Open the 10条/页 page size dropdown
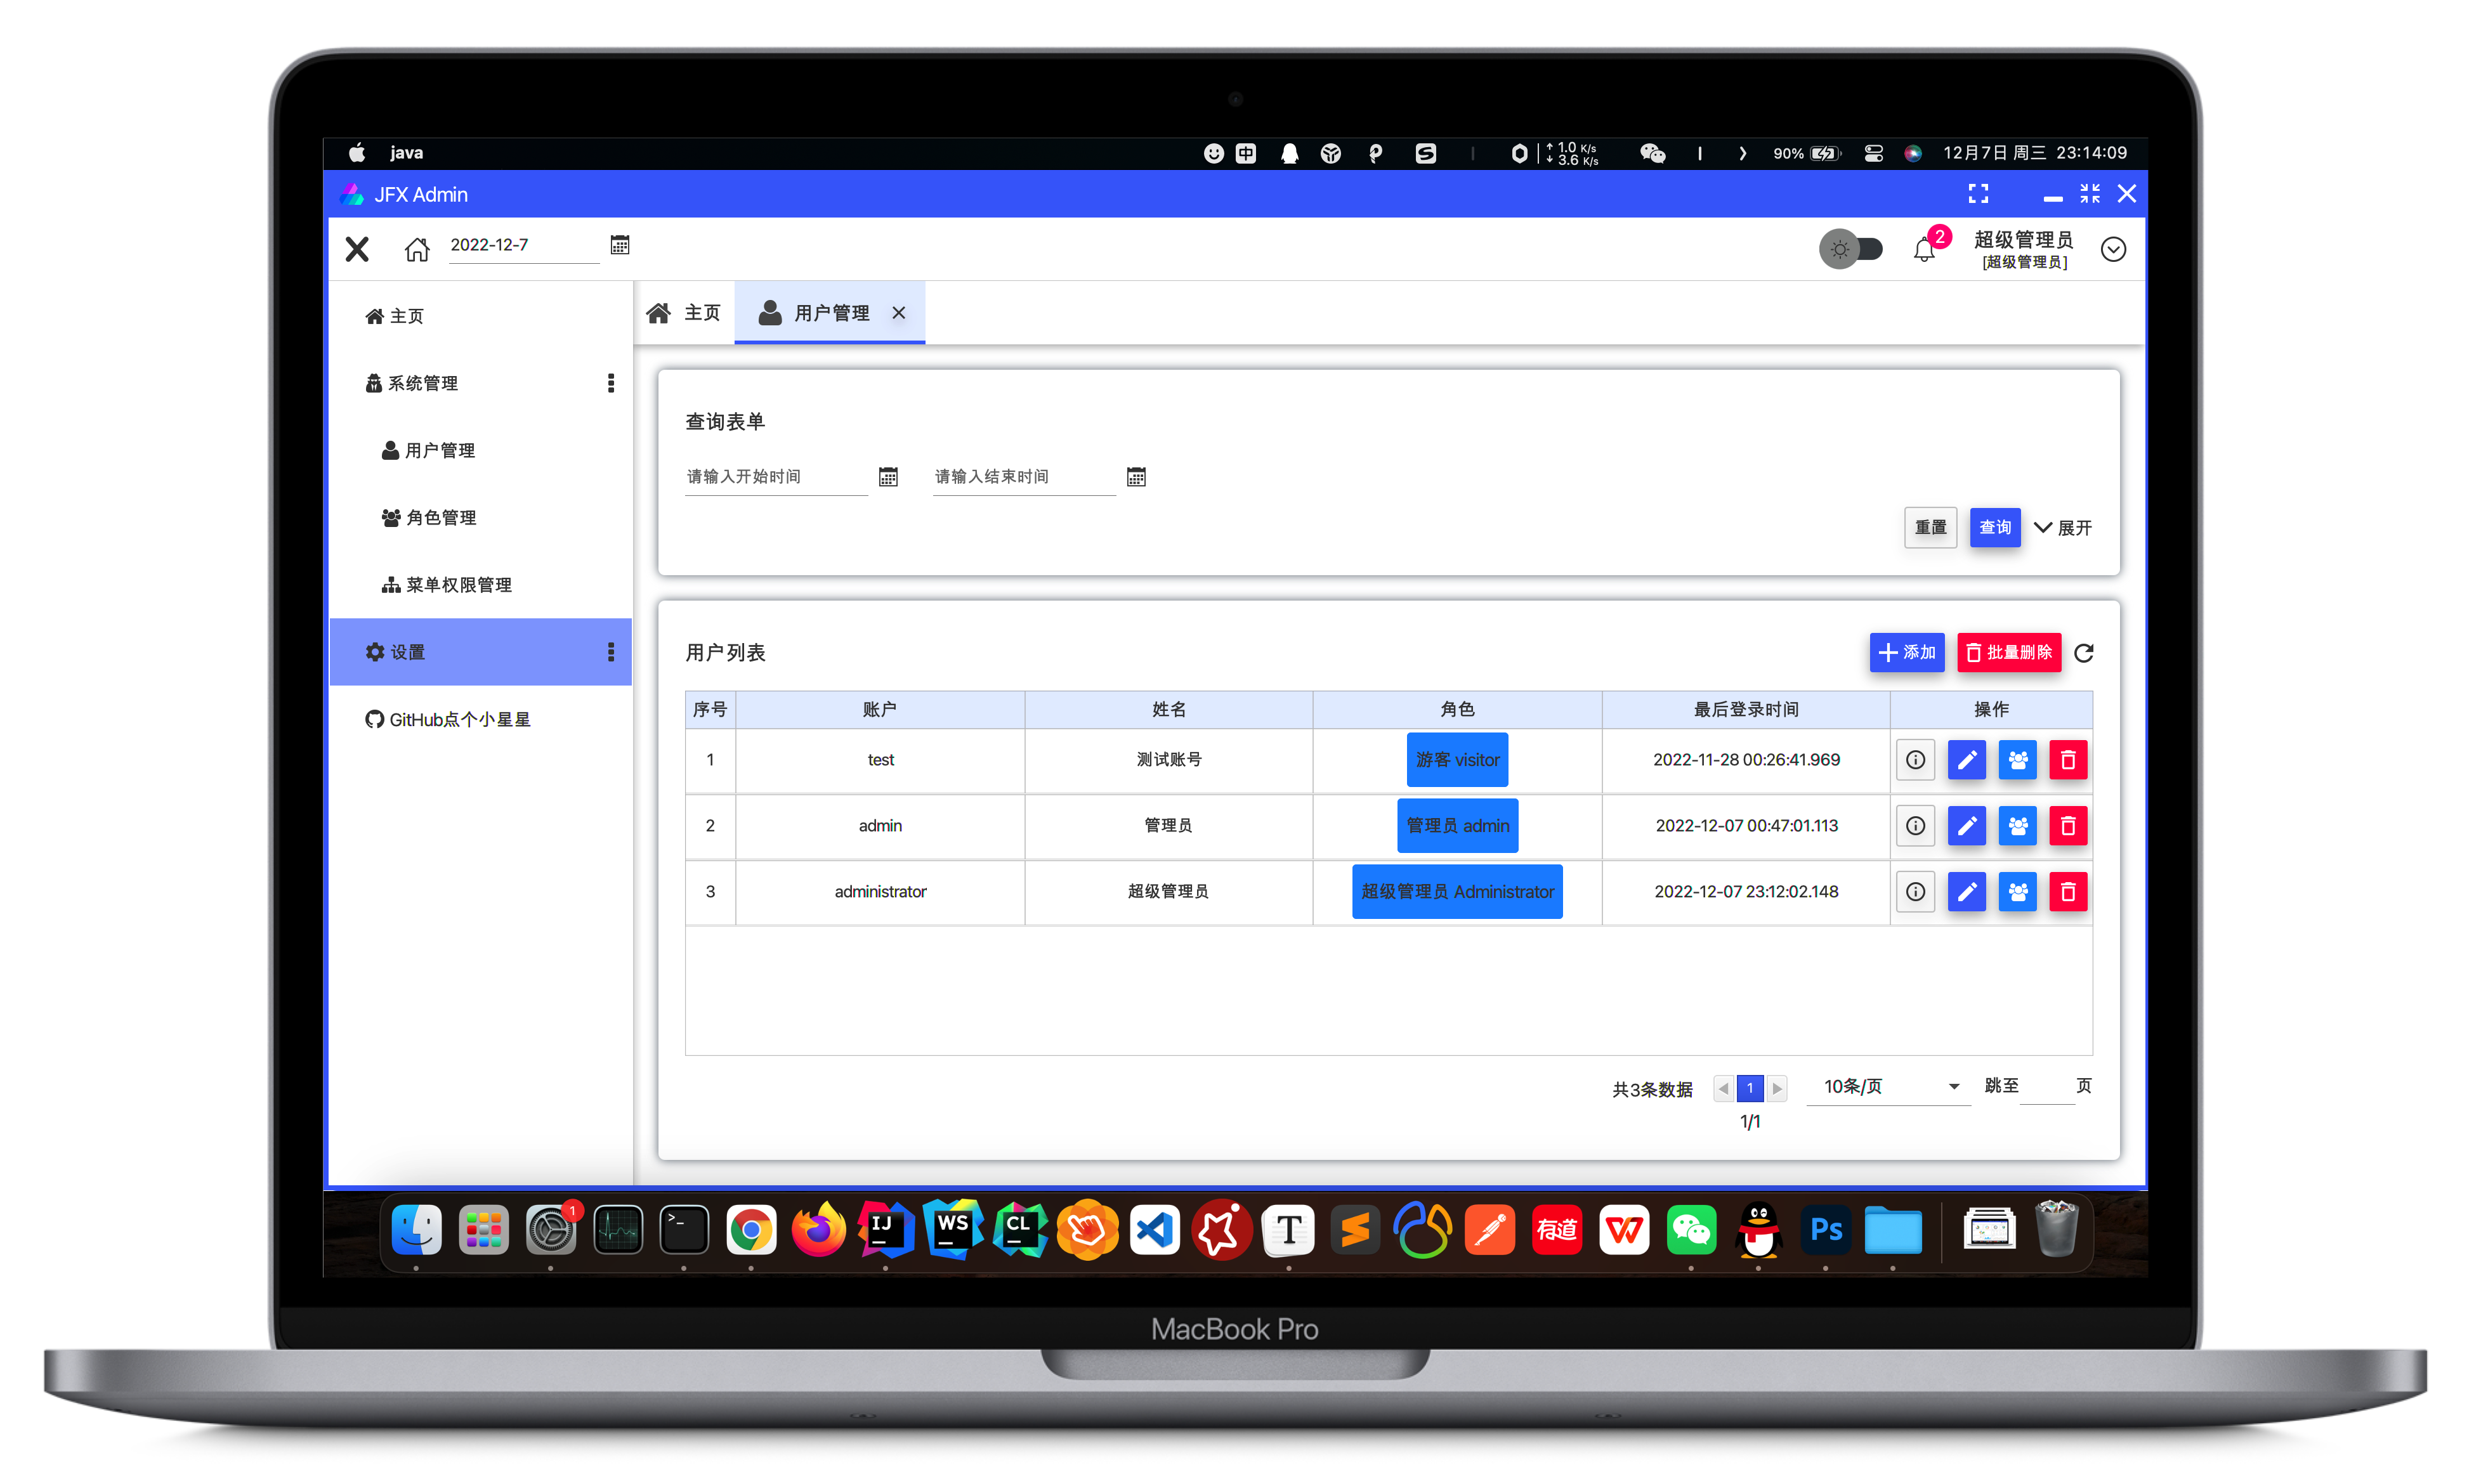Image resolution: width=2474 pixels, height=1484 pixels. pos(1887,1086)
